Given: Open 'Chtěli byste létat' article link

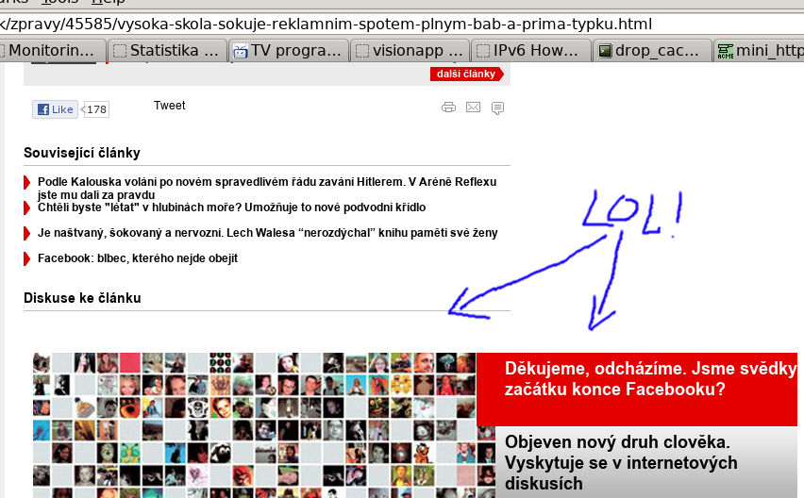Looking at the screenshot, I should click(231, 207).
